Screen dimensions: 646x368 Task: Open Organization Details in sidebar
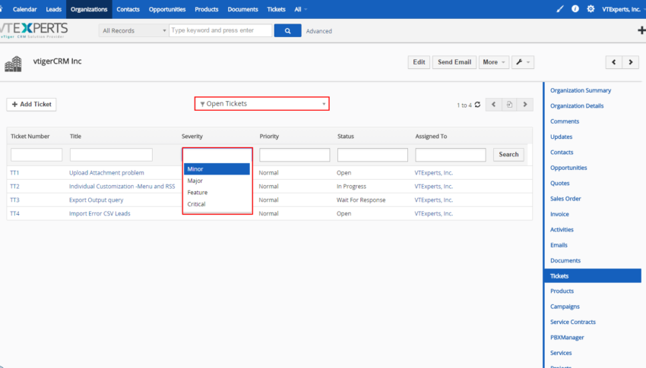click(x=577, y=105)
